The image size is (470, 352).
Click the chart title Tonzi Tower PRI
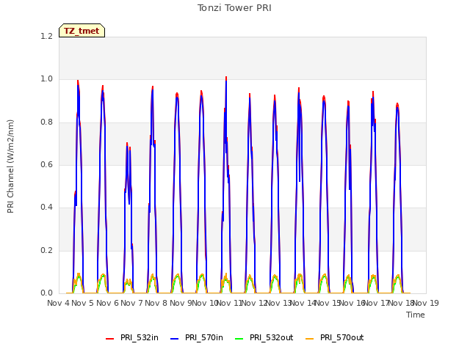234,8
